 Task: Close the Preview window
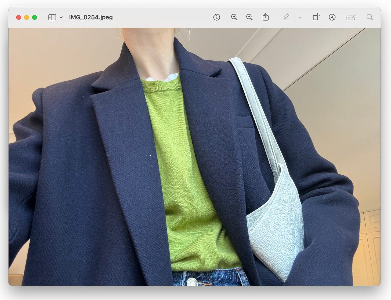pyautogui.click(x=19, y=17)
